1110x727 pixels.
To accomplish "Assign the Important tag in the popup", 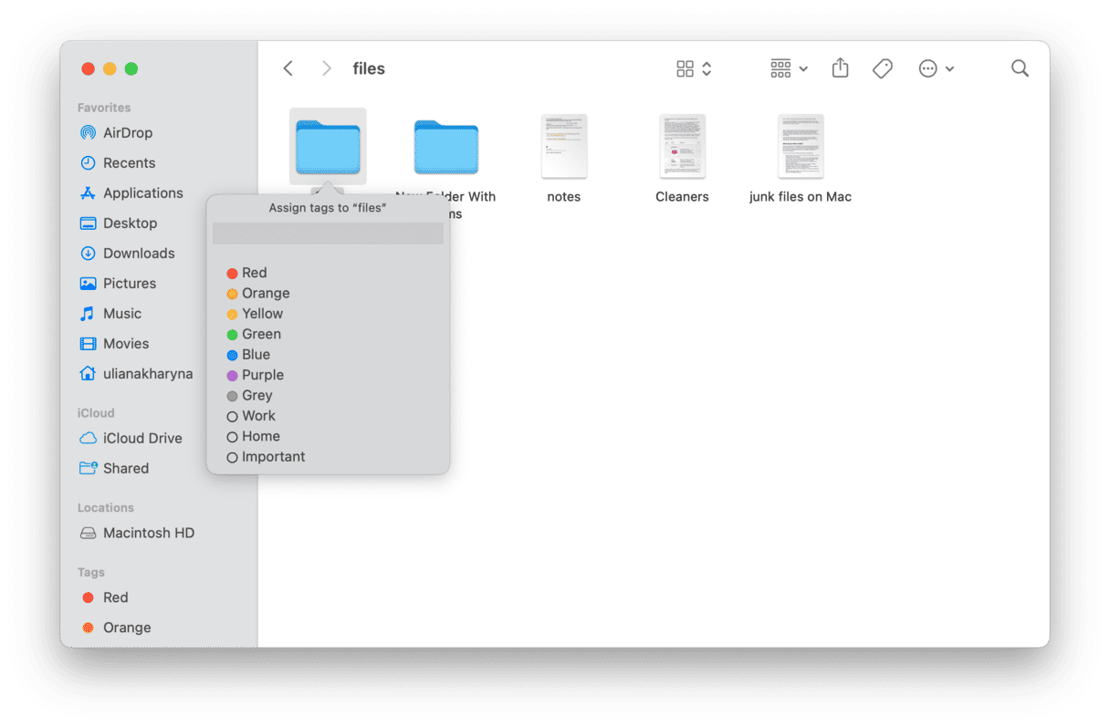I will [266, 456].
